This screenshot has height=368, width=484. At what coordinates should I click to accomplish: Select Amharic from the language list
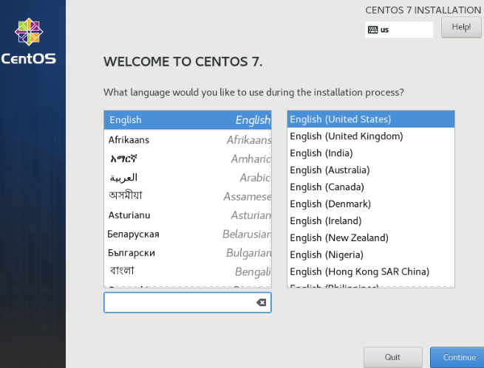click(187, 159)
